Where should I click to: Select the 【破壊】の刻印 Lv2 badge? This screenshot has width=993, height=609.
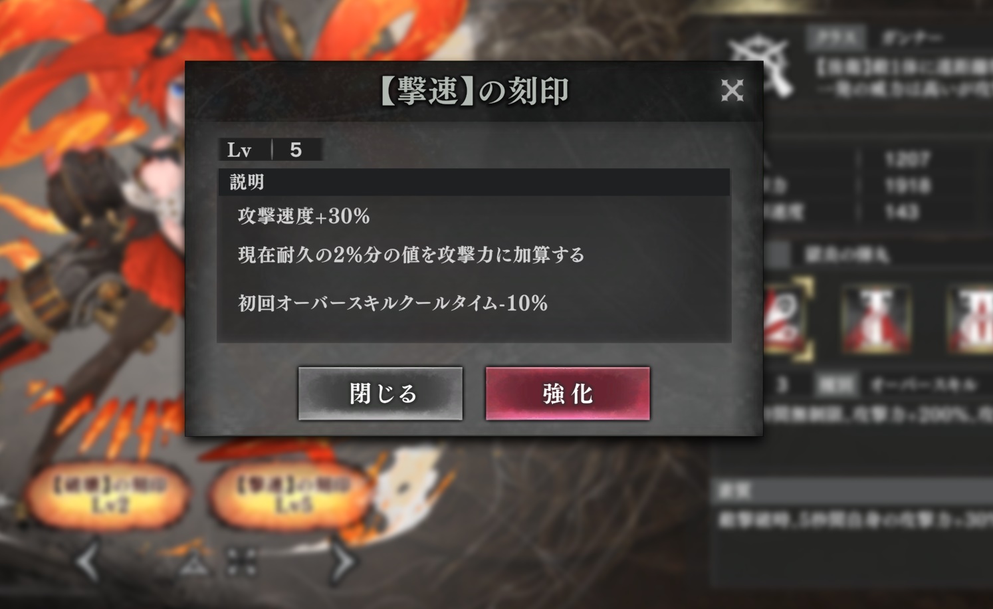tap(110, 495)
